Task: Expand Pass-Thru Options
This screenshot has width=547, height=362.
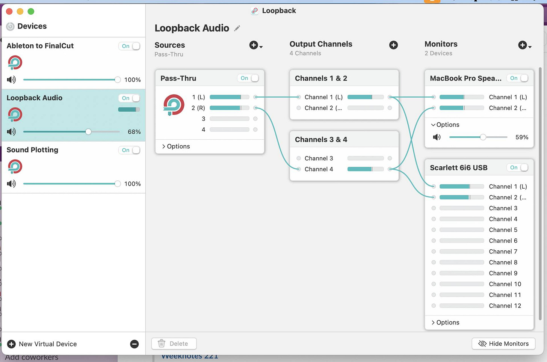Action: (x=176, y=146)
